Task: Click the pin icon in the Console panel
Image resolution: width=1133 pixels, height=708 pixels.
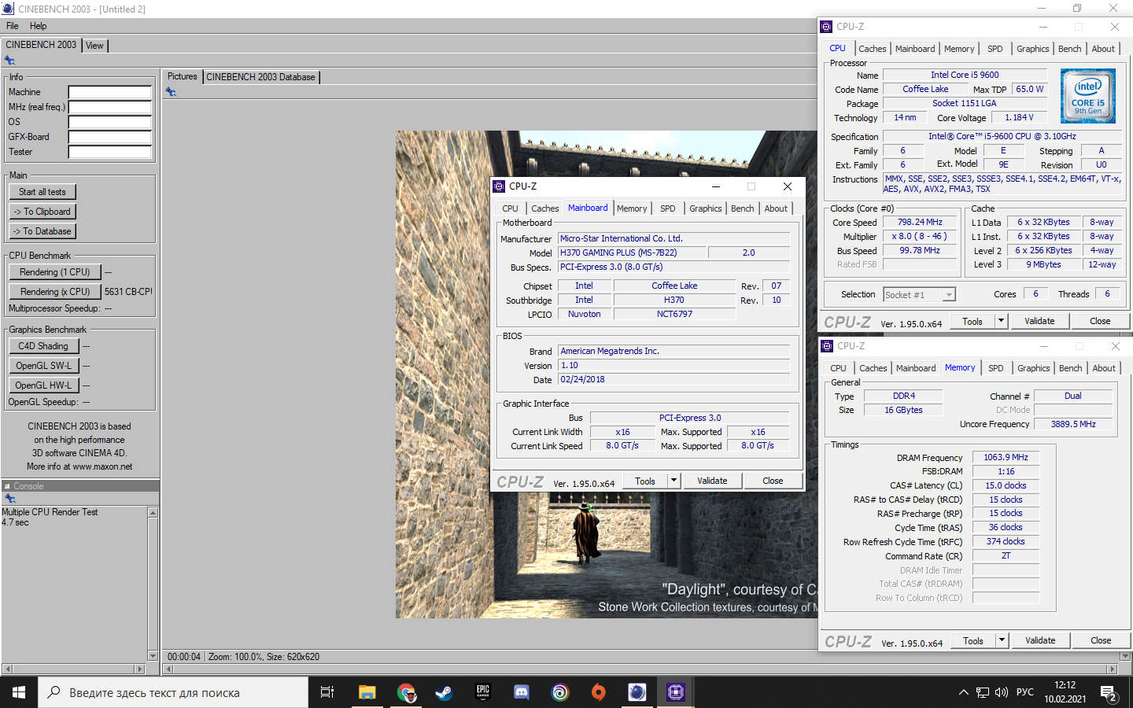Action: click(x=10, y=499)
